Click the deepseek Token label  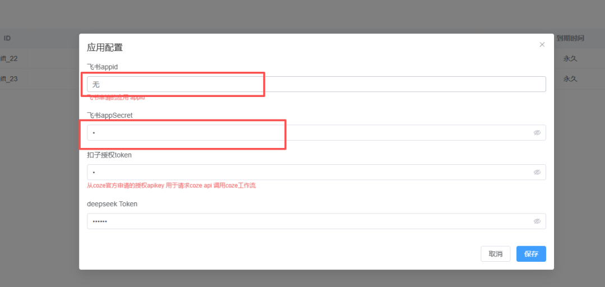pyautogui.click(x=112, y=204)
